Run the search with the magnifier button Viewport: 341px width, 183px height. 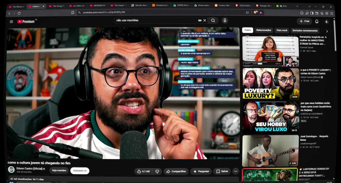coord(213,20)
